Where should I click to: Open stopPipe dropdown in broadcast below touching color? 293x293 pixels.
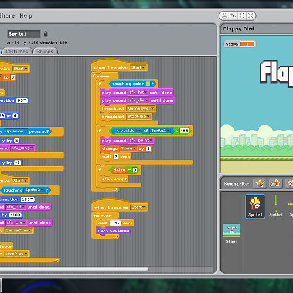[x=138, y=117]
